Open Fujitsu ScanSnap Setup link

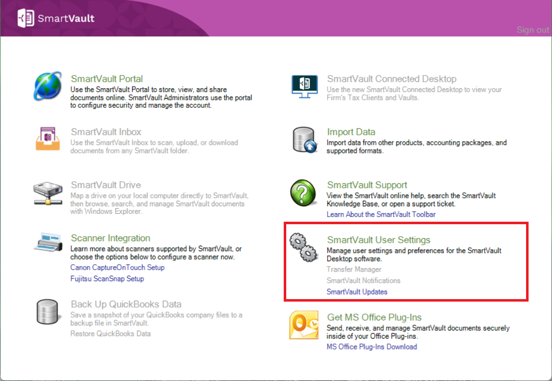(x=107, y=279)
